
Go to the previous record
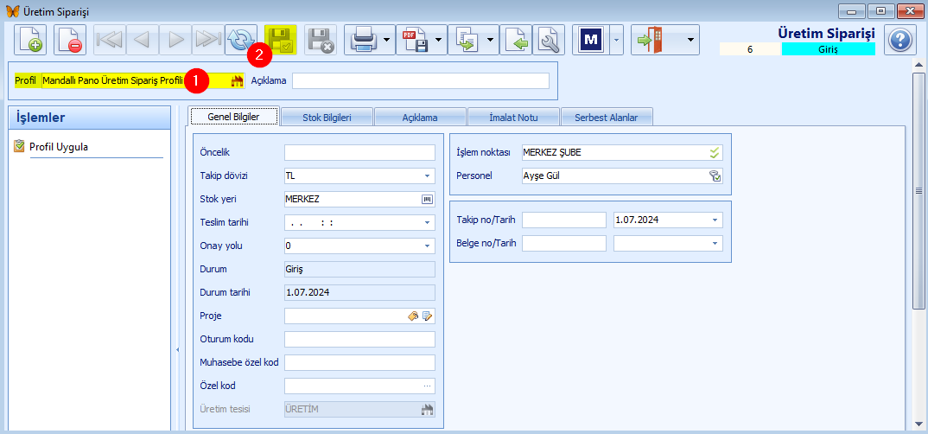142,41
